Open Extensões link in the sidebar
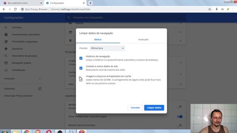 (x=10, y=89)
